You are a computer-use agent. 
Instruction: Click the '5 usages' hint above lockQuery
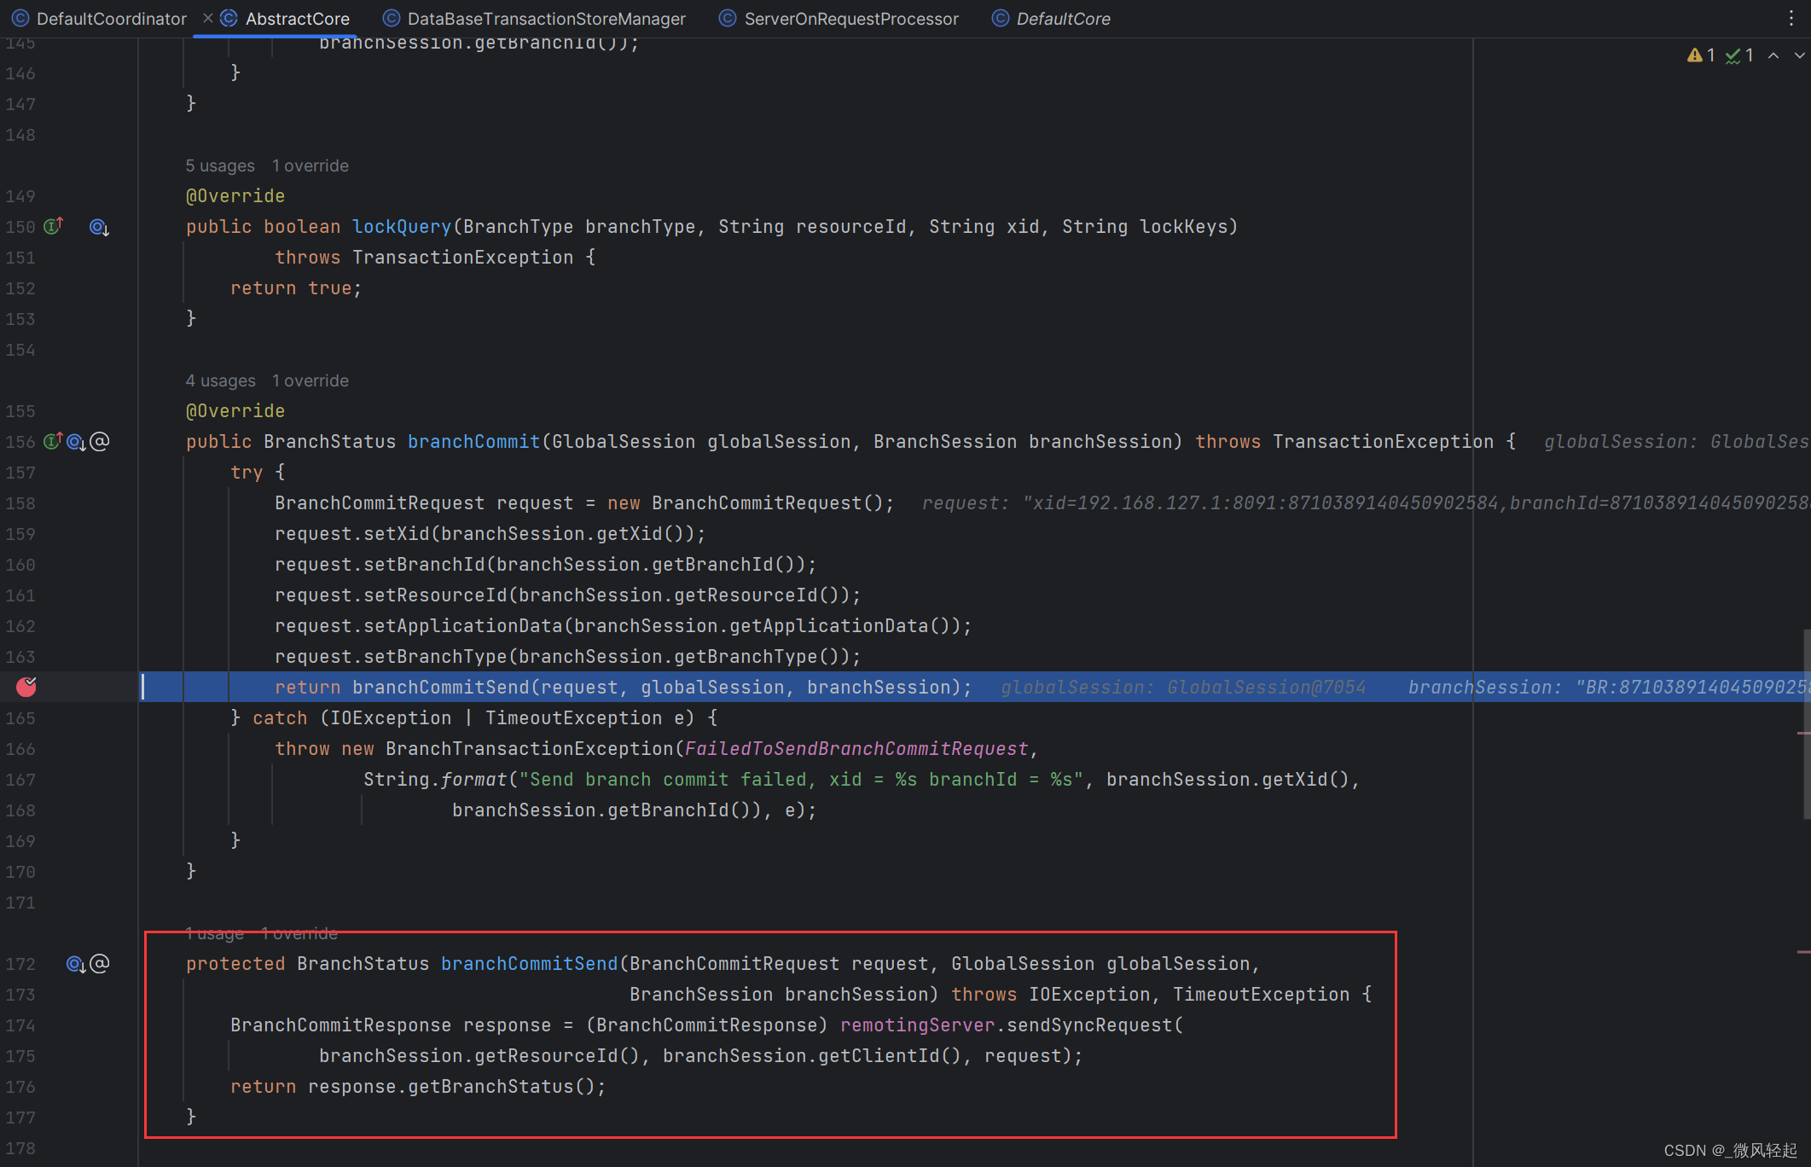220,165
